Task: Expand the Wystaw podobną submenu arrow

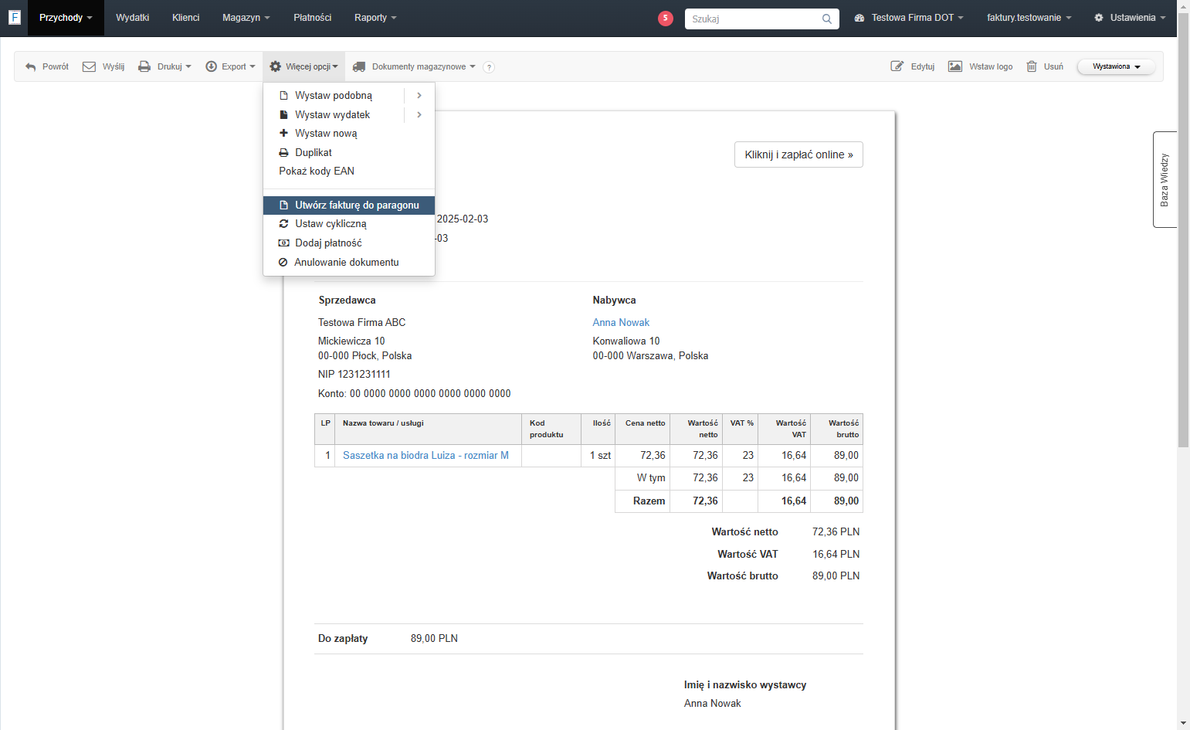Action: point(419,96)
